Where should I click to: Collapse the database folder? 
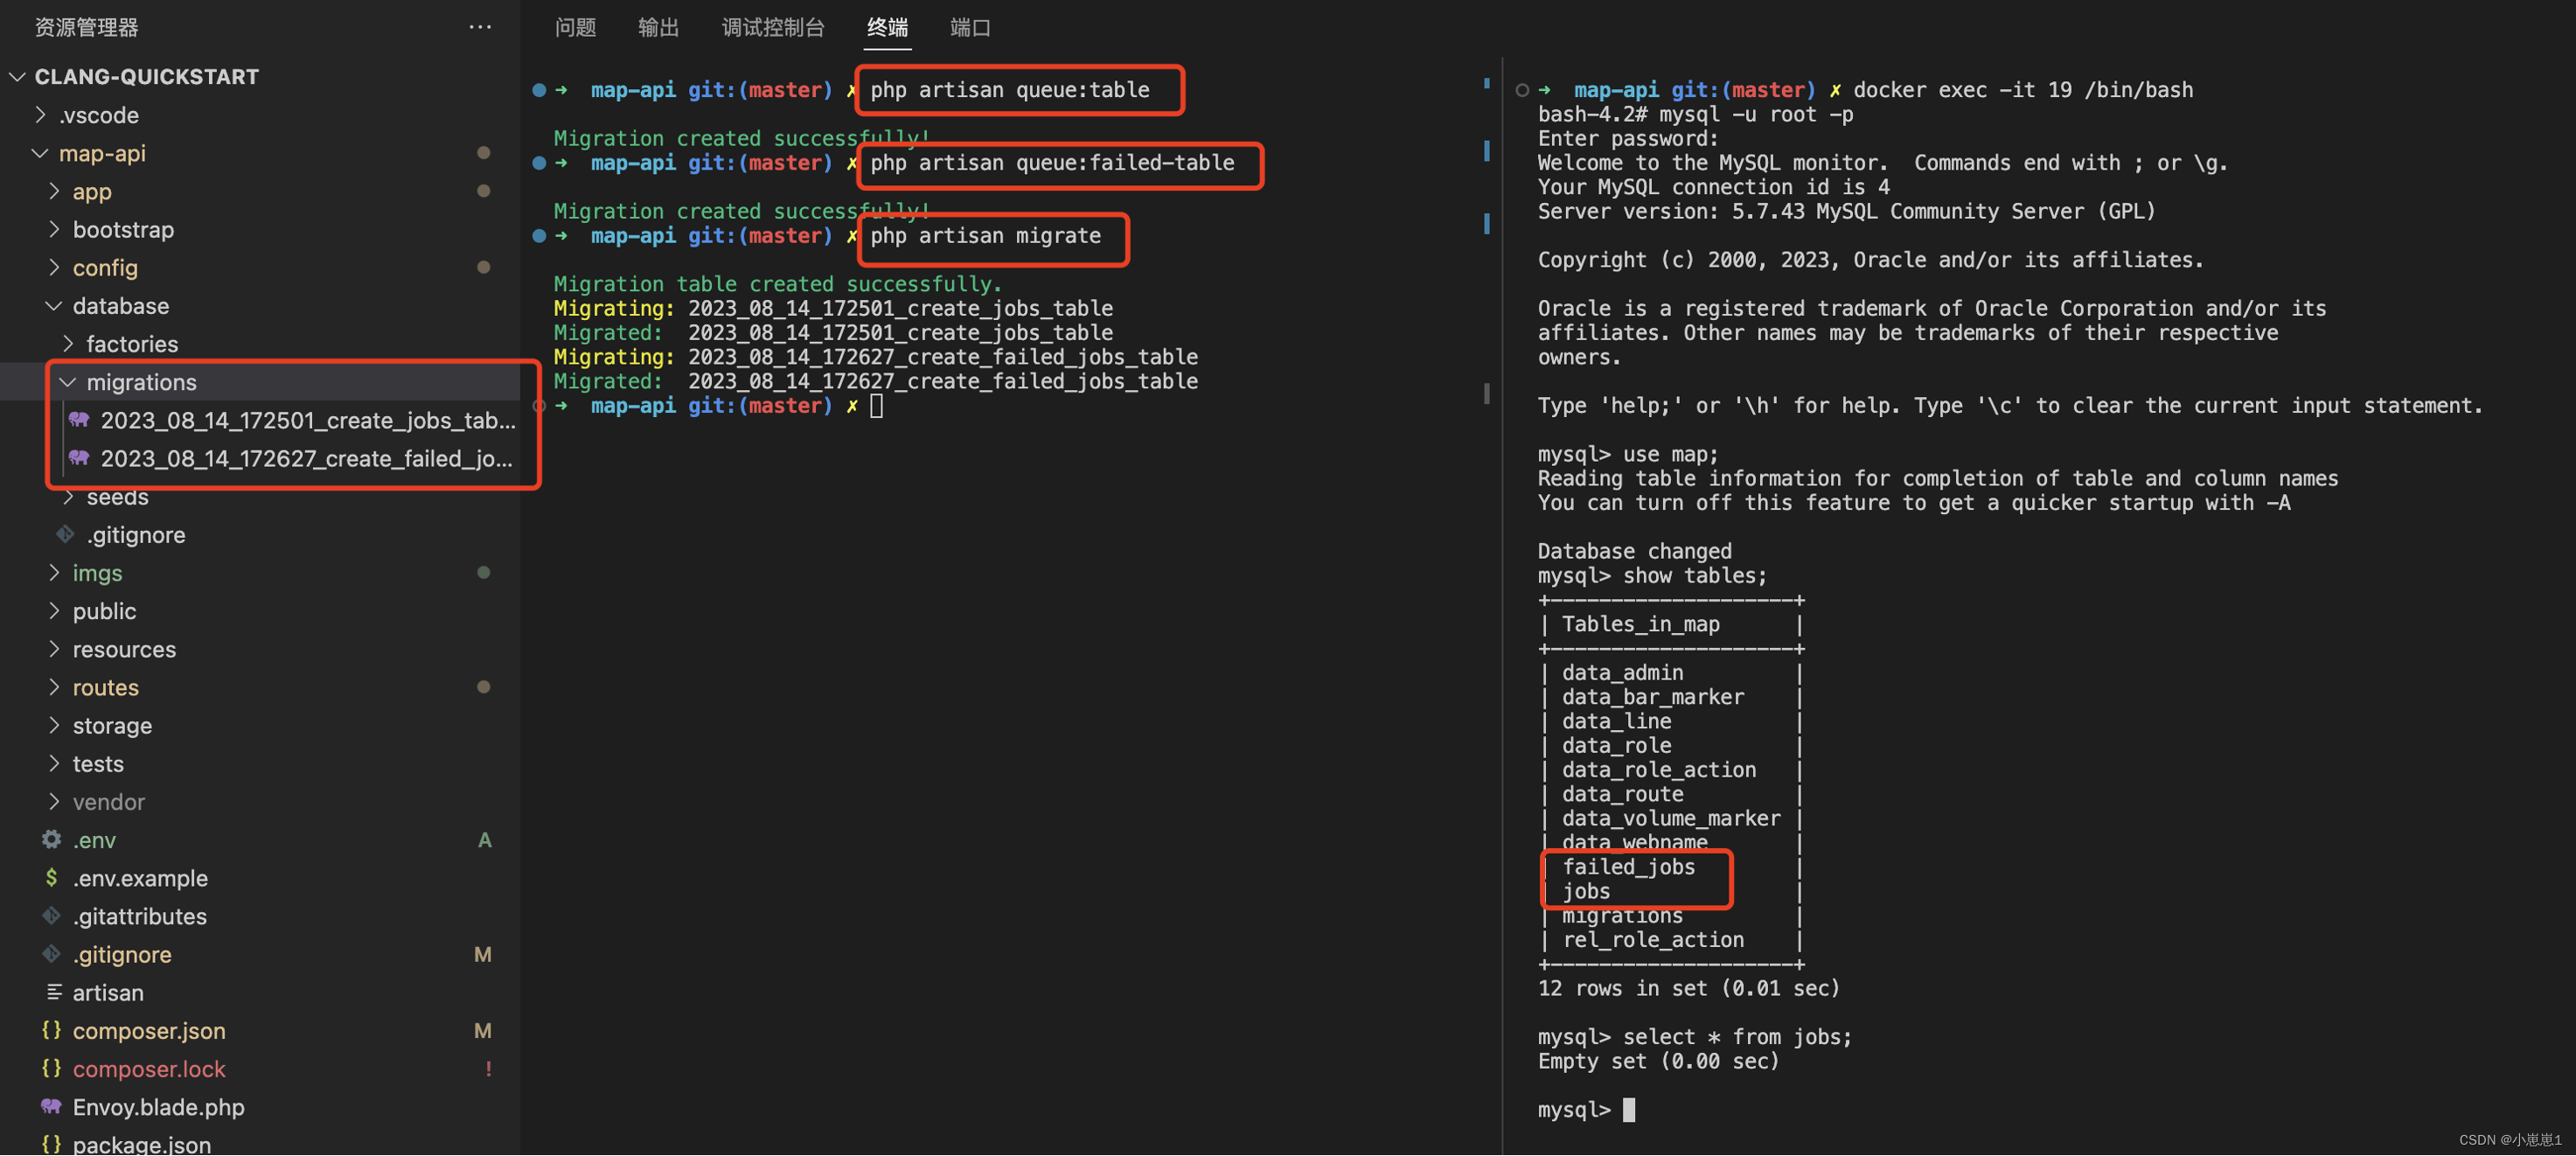click(x=54, y=305)
